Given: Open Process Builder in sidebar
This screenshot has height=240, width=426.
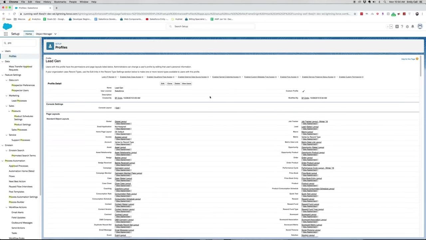Looking at the screenshot, I should point(16,202).
